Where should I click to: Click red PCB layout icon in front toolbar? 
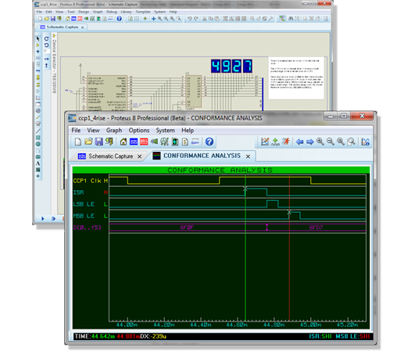point(144,142)
